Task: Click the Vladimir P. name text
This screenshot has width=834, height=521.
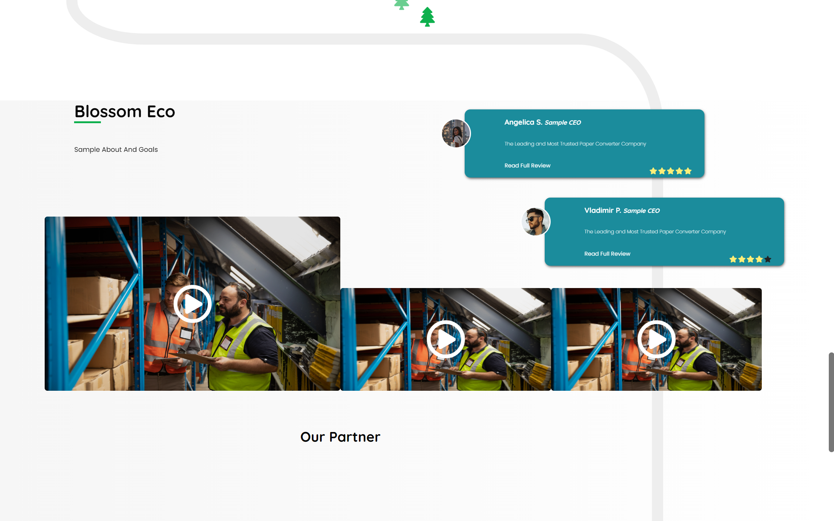Action: [x=602, y=210]
